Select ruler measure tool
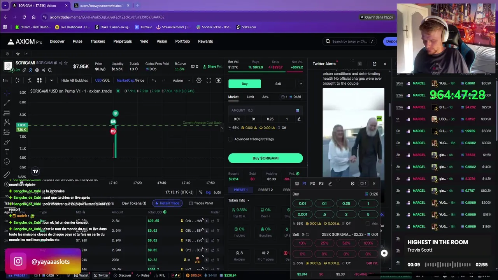Viewport: 498px width, 280px height. (7, 175)
